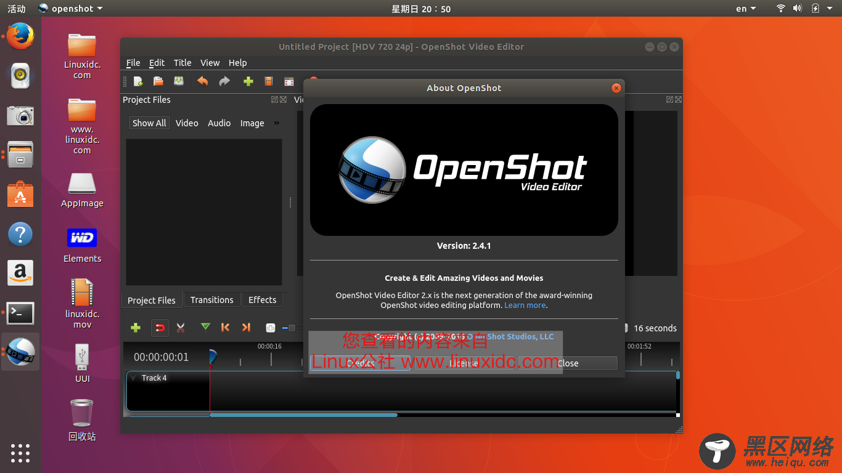Click the Redo arrow icon
Viewport: 842px width, 473px height.
(224, 81)
